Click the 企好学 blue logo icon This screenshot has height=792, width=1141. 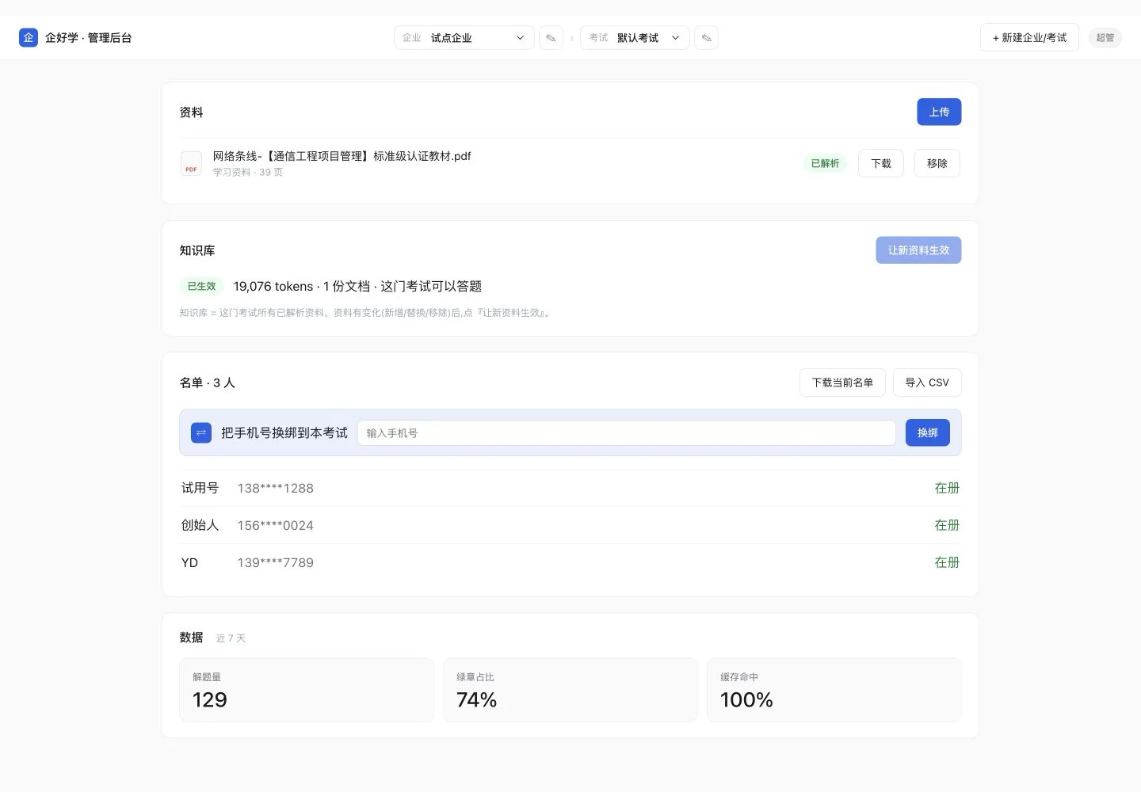coord(29,37)
